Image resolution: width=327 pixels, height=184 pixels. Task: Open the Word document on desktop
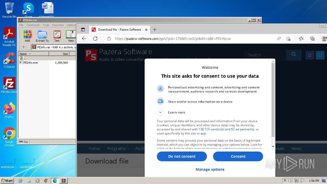[x=48, y=10]
